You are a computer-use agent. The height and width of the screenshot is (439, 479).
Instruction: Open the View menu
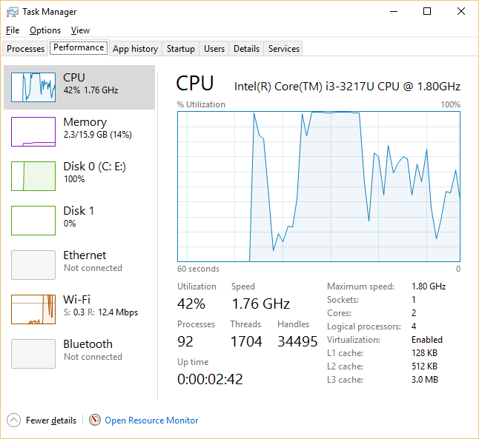click(x=80, y=30)
